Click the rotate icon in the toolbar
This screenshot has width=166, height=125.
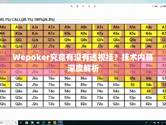pyautogui.click(x=89, y=6)
